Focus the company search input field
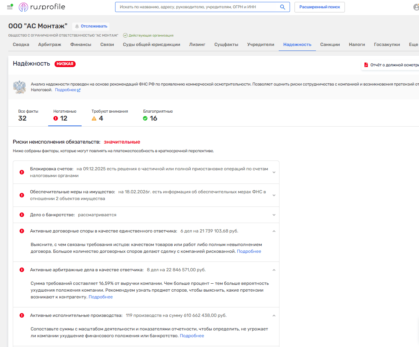Image resolution: width=419 pixels, height=347 pixels. pos(197,7)
